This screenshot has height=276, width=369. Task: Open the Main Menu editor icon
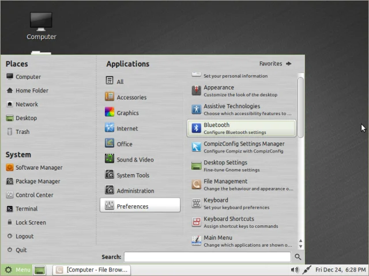click(x=196, y=241)
